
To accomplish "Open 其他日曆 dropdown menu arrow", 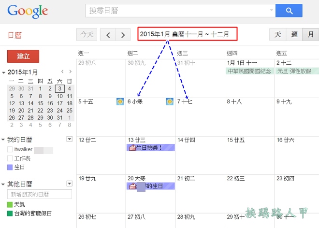I will pos(69,184).
